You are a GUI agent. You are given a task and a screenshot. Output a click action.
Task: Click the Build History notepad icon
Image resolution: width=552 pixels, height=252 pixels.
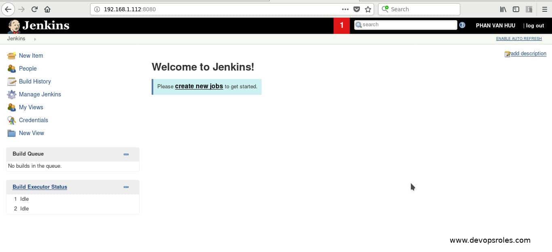tap(12, 81)
